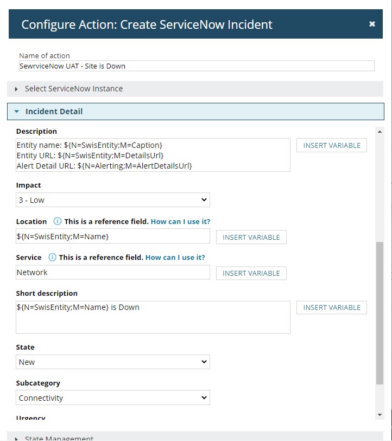Image resolution: width=392 pixels, height=441 pixels.
Task: Collapse the Incident Detail section
Action: pyautogui.click(x=54, y=111)
